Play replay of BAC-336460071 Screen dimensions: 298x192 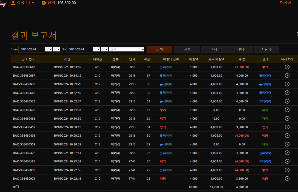[287, 179]
